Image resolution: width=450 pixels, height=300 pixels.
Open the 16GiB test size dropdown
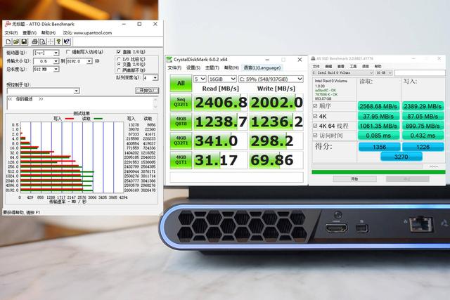(222, 79)
